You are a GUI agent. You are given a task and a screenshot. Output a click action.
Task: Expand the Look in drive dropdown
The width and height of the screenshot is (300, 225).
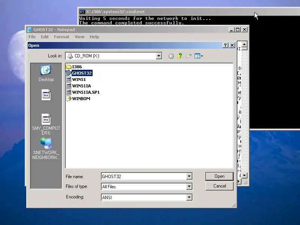(159, 56)
